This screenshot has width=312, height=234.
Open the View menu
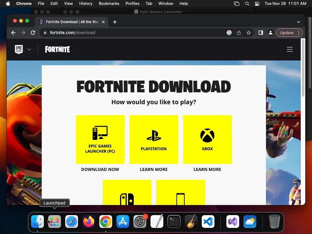(x=68, y=4)
